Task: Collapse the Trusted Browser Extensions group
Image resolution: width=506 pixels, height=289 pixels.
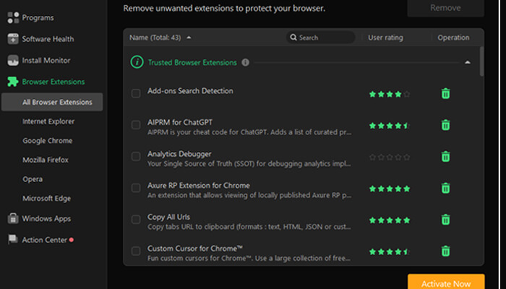Action: (x=467, y=62)
